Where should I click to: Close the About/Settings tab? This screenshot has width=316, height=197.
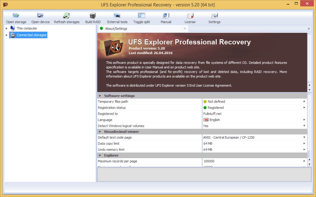[185, 28]
